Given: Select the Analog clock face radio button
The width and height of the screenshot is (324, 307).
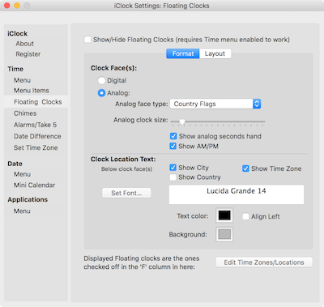Looking at the screenshot, I should coord(101,93).
